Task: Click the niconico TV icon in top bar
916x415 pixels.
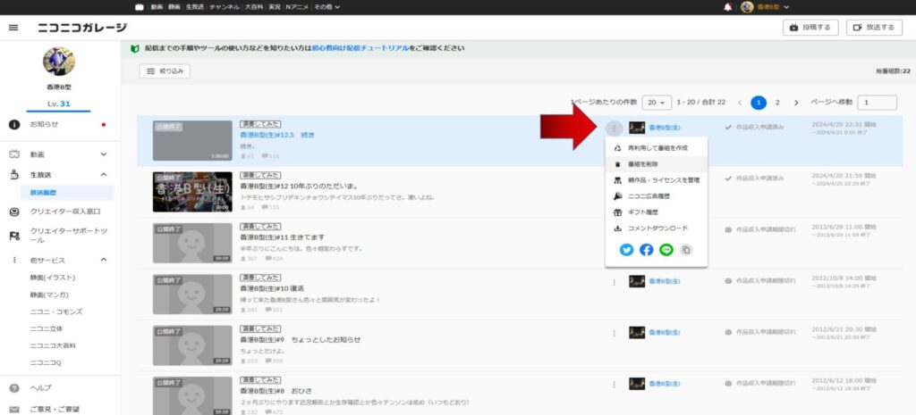Action: click(x=139, y=7)
